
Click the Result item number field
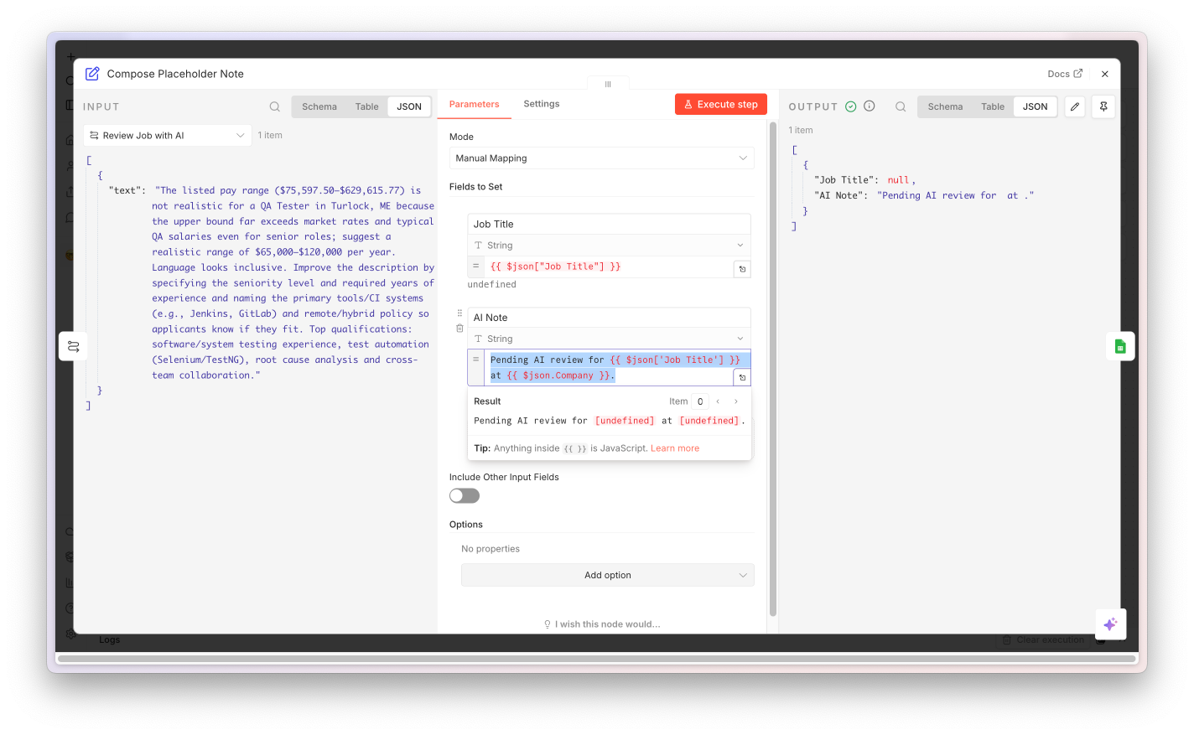click(700, 401)
